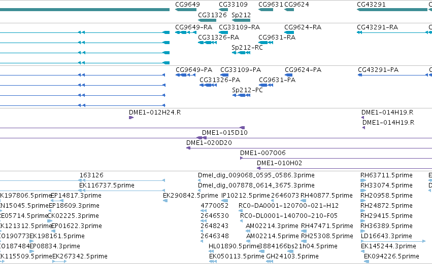
Task: Select the EP08834.3prime EST label
Action: (54, 246)
